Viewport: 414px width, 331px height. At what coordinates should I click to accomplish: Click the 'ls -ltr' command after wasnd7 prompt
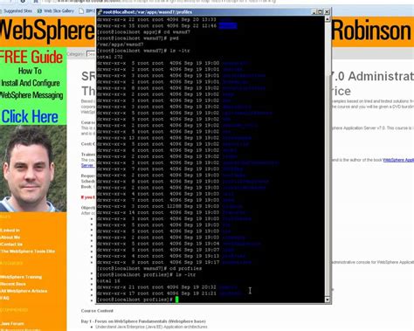click(143, 51)
